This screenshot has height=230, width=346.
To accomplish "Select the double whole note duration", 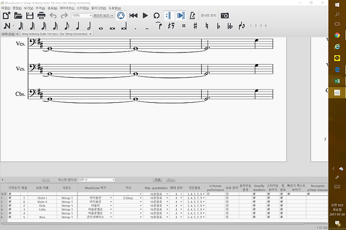I will tap(112, 28).
